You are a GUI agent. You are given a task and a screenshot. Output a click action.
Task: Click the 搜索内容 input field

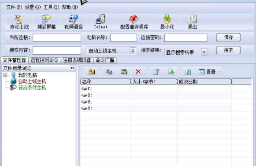click(x=57, y=51)
